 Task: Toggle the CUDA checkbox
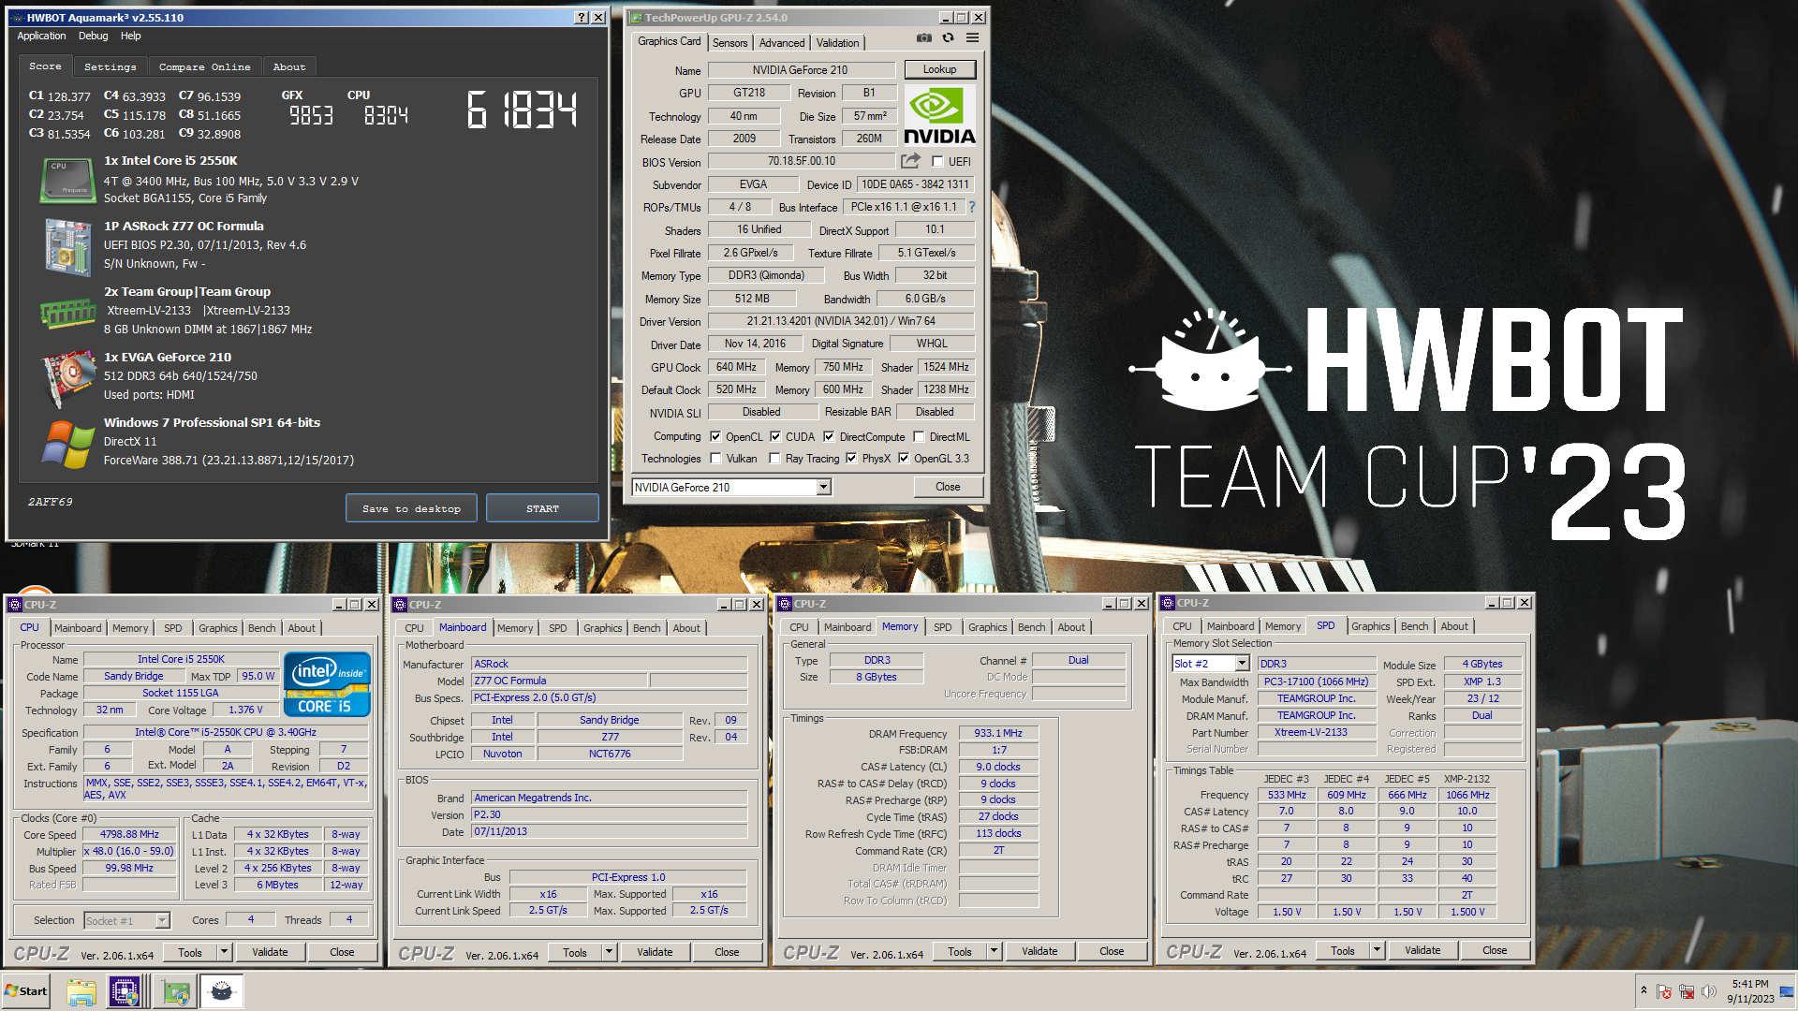click(x=775, y=436)
